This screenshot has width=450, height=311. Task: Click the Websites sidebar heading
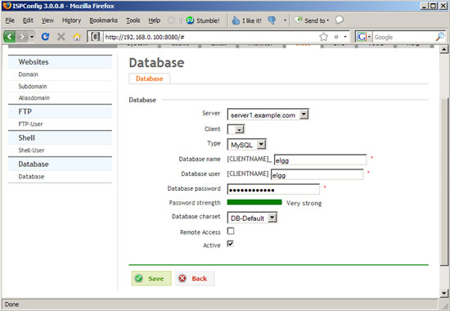pyautogui.click(x=34, y=62)
